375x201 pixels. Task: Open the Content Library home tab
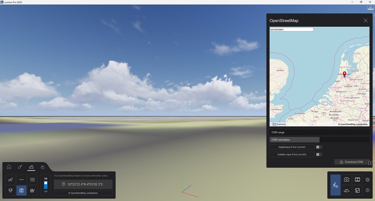(9, 167)
